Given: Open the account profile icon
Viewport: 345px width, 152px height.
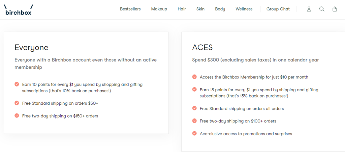Looking at the screenshot, I should [x=309, y=9].
